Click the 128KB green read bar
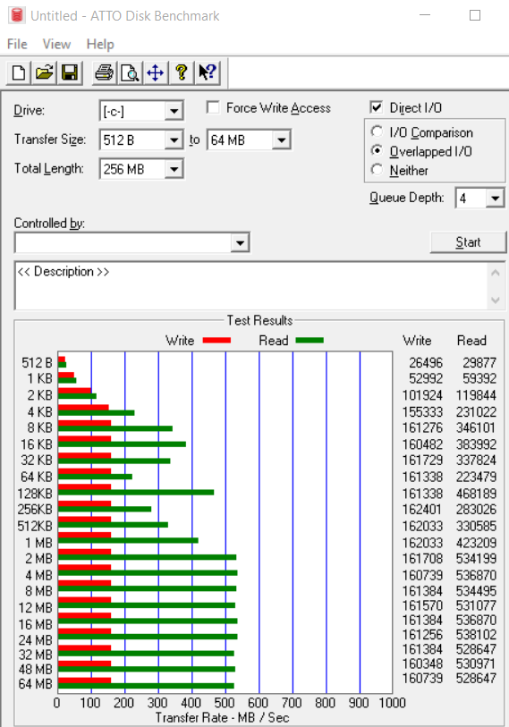Image resolution: width=509 pixels, height=727 pixels. pyautogui.click(x=136, y=493)
